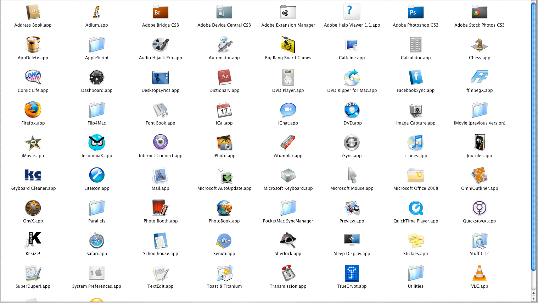This screenshot has width=538, height=303.
Task: Select the Dashboard gauge icon
Action: (x=97, y=77)
